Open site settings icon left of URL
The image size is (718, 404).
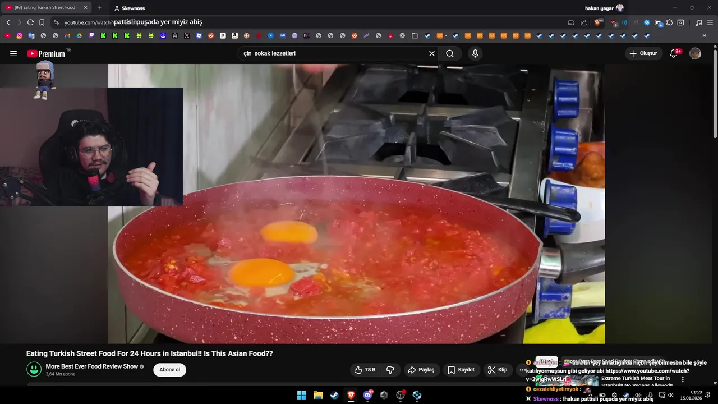[56, 22]
